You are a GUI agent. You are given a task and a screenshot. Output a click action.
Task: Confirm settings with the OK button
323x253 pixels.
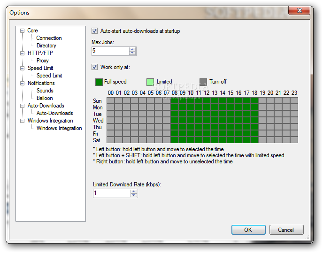248,230
